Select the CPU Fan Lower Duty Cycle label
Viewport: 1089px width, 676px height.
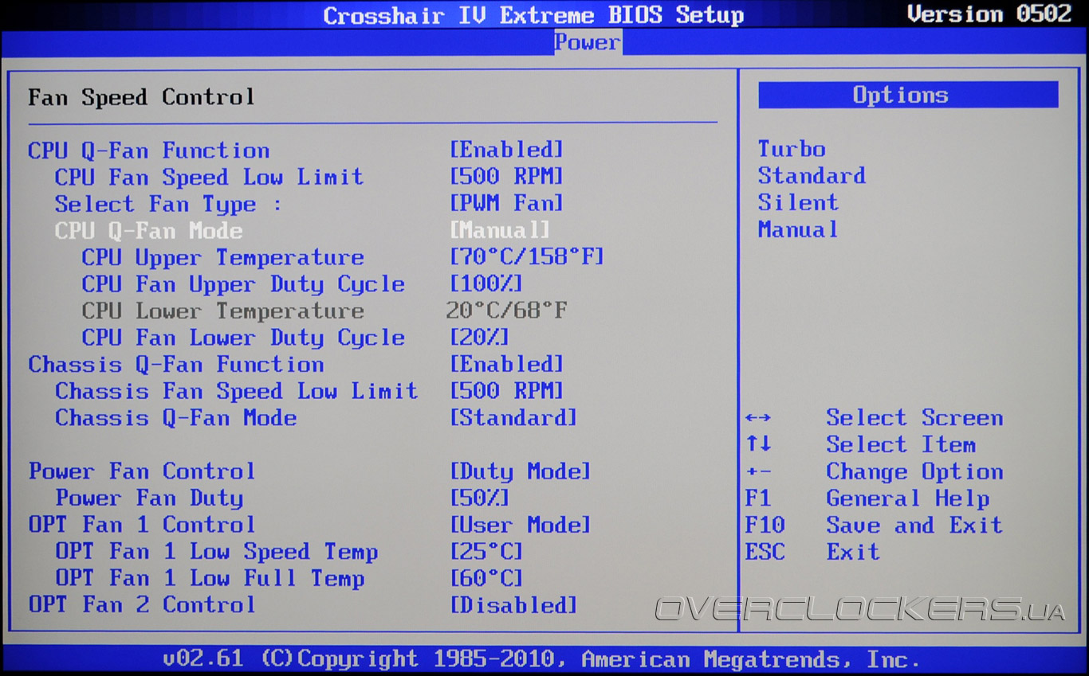[x=243, y=337]
